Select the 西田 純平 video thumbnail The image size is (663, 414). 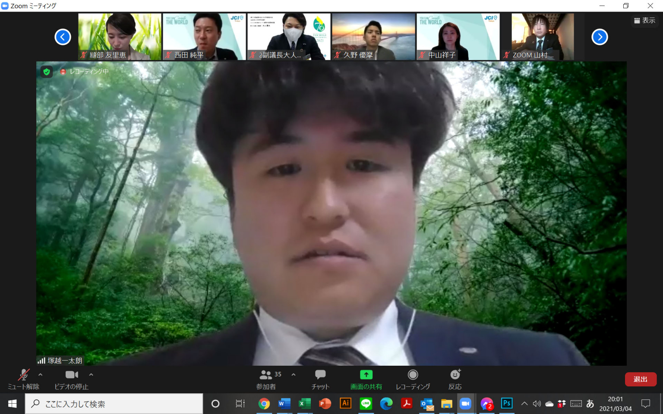204,37
